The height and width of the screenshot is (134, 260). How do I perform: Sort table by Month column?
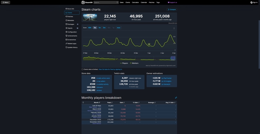tap(97, 102)
